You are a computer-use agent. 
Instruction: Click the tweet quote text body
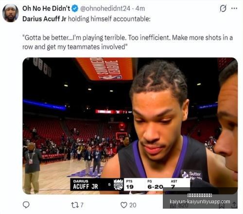tap(127, 42)
